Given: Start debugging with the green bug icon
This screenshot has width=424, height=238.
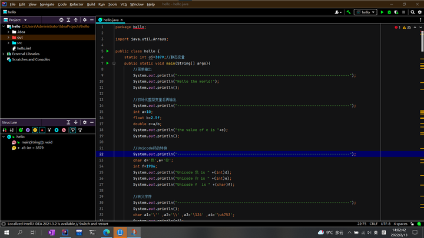Looking at the screenshot, I should 389,12.
